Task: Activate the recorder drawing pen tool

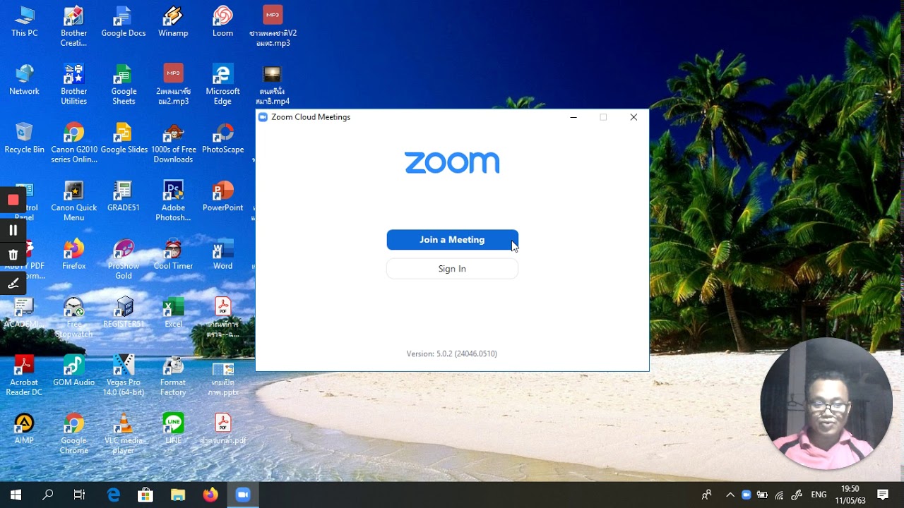Action: (13, 284)
